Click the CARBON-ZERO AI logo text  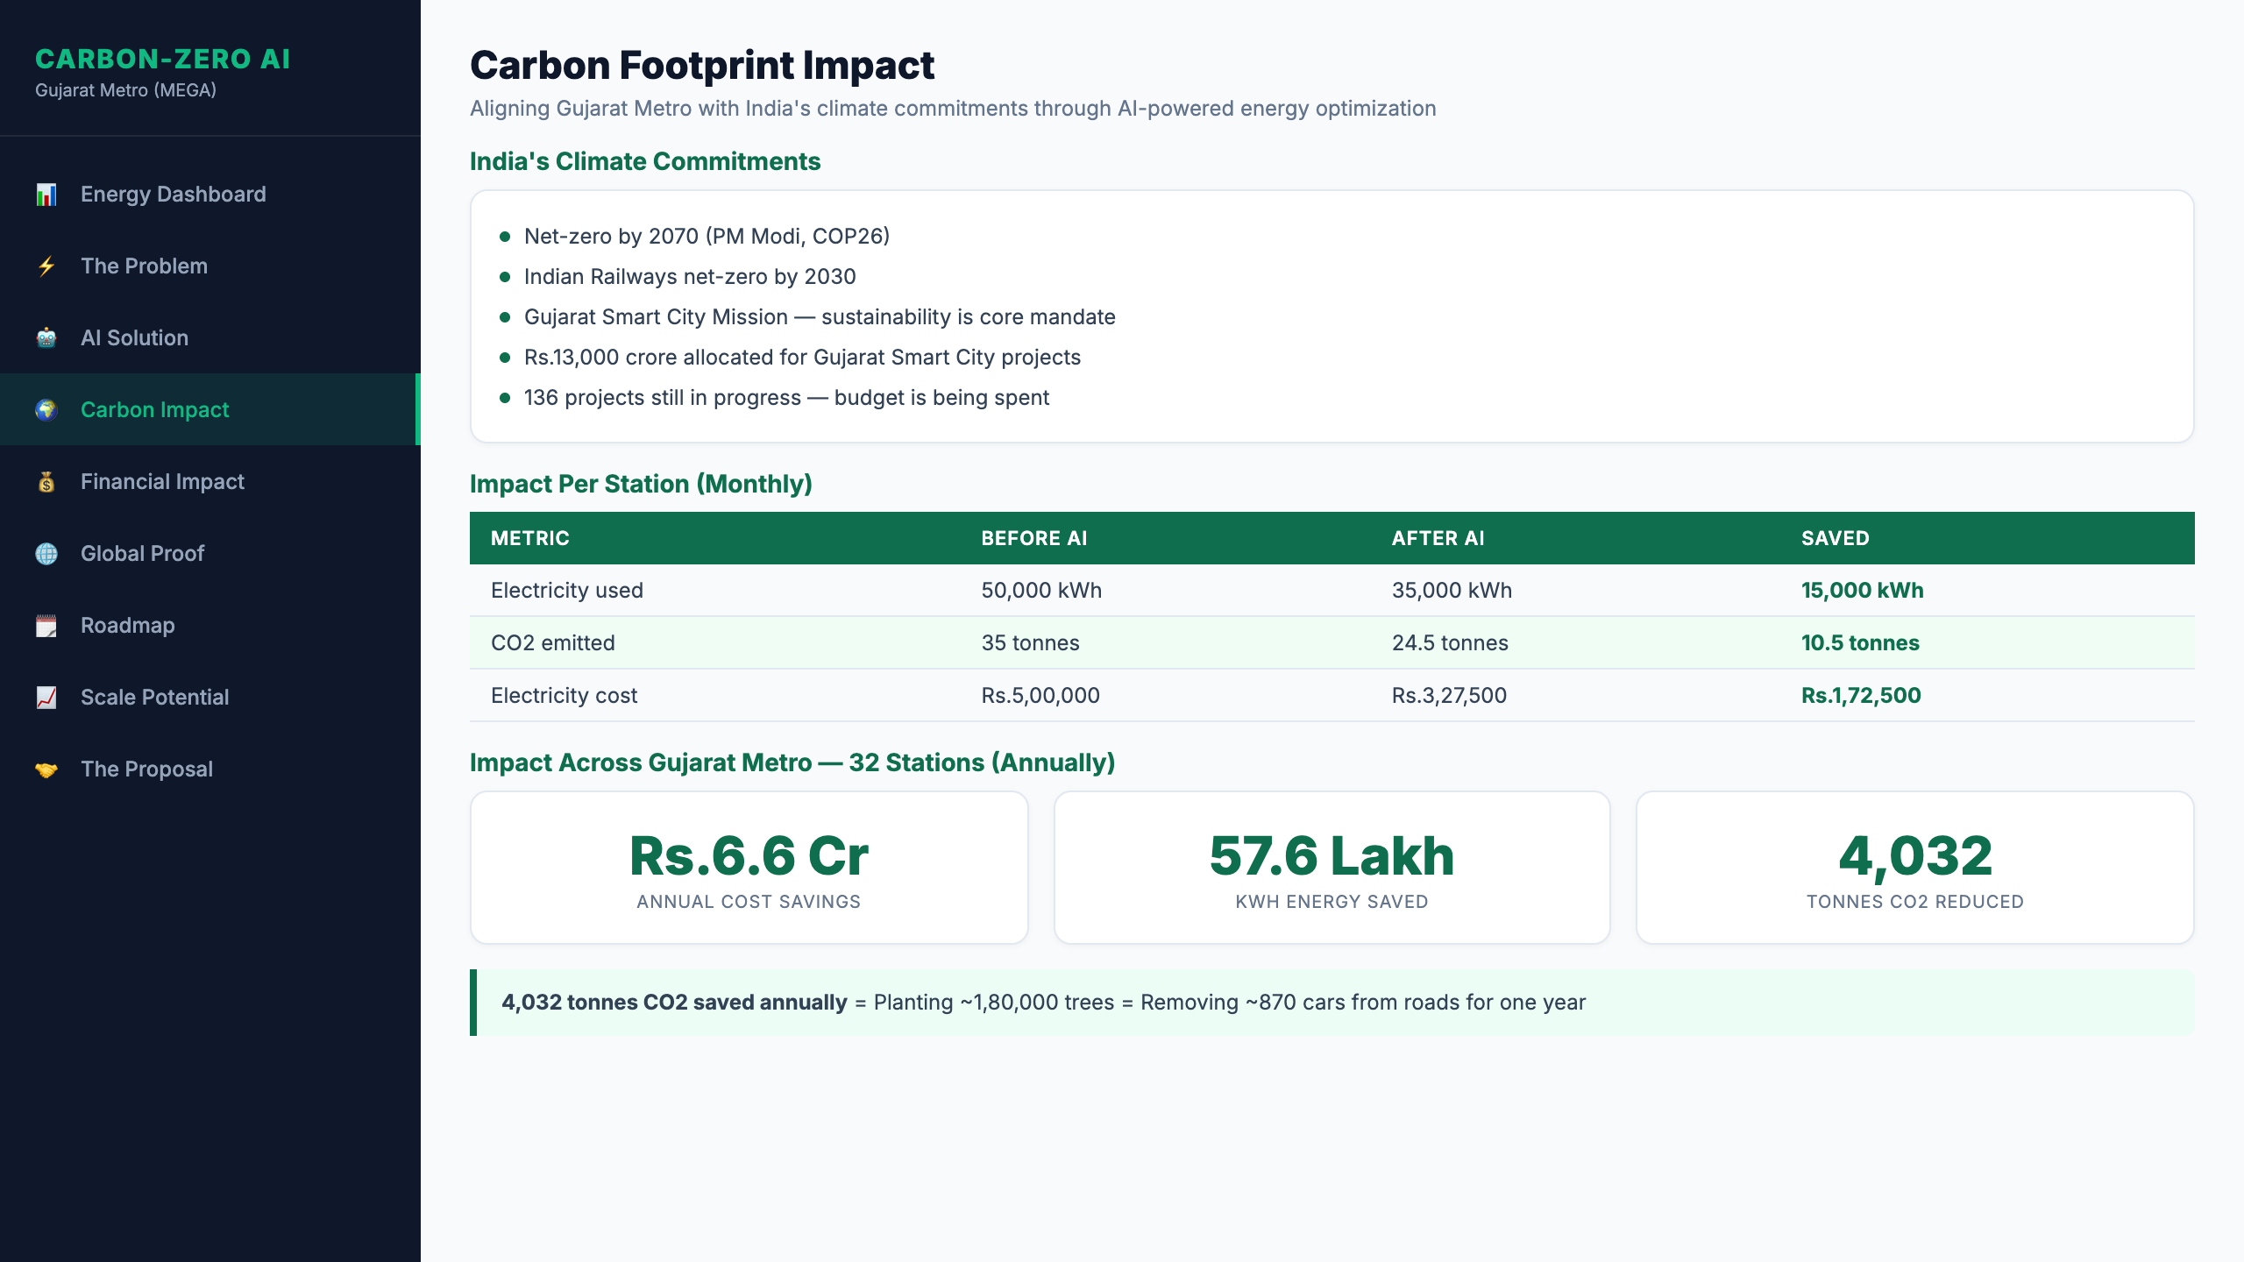pos(163,60)
